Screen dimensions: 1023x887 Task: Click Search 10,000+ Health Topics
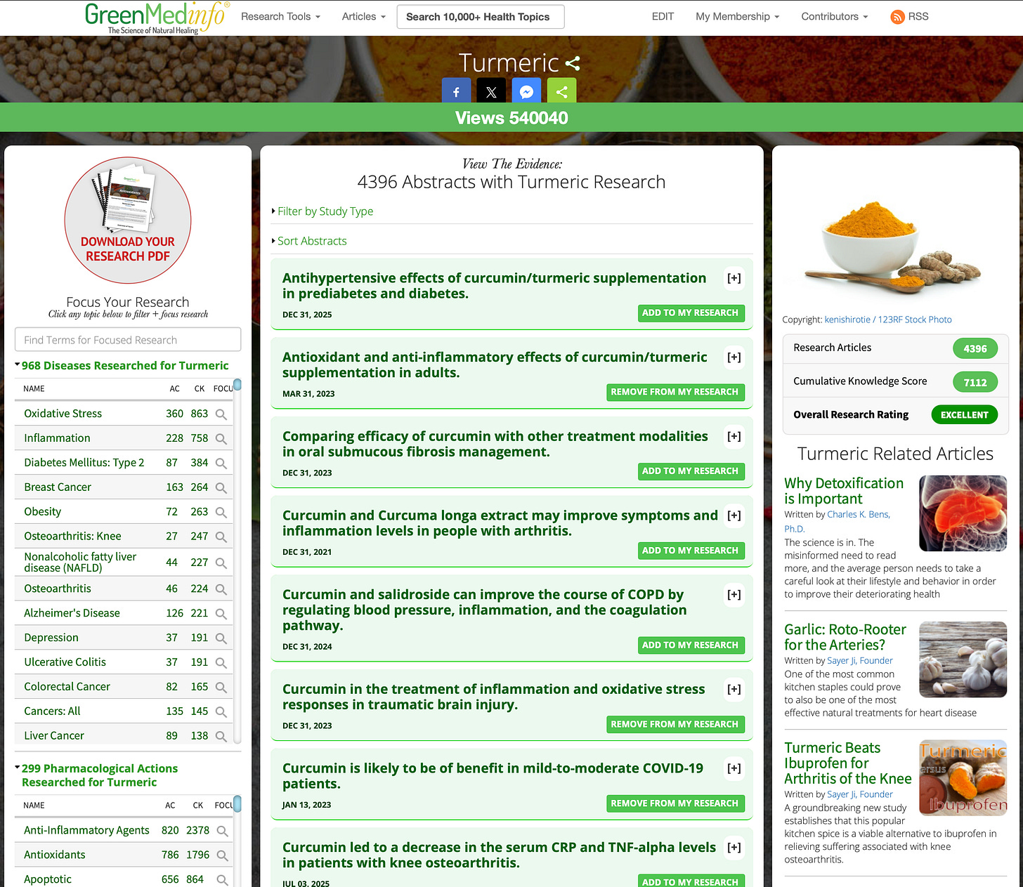pos(481,17)
